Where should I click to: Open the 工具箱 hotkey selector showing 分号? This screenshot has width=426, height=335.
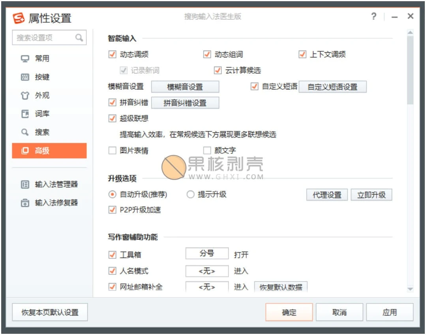click(207, 254)
